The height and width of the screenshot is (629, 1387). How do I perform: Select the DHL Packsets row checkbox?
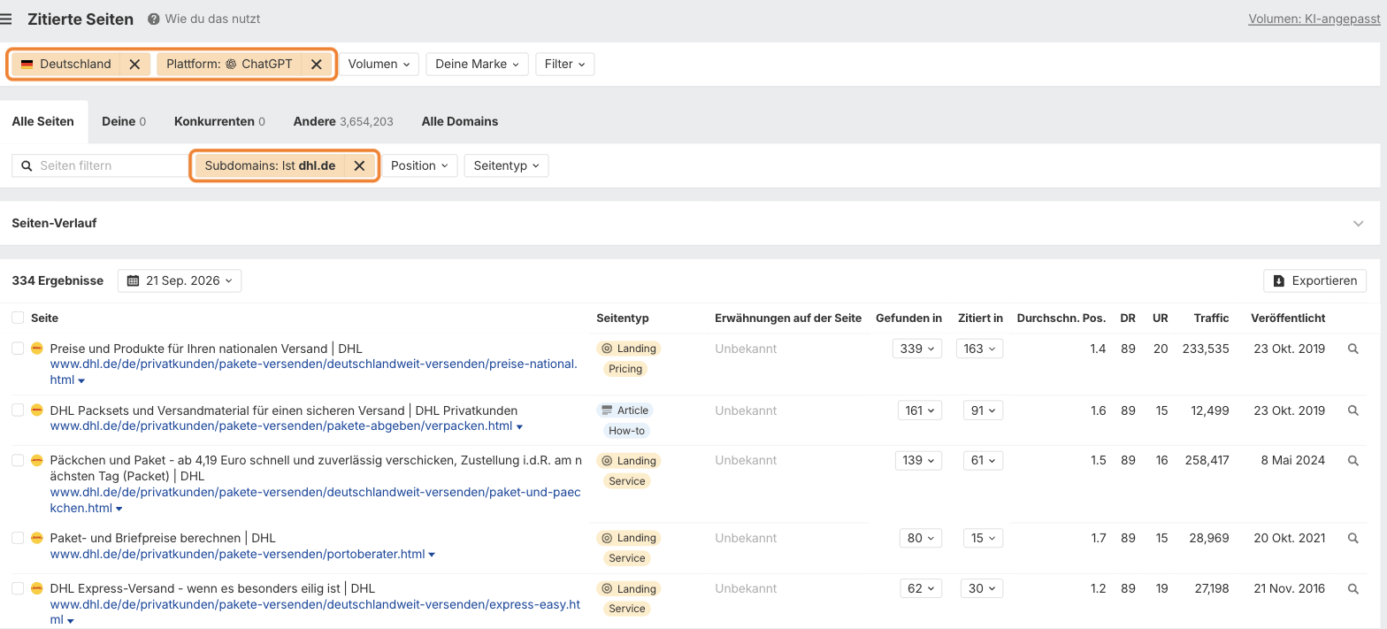18,410
